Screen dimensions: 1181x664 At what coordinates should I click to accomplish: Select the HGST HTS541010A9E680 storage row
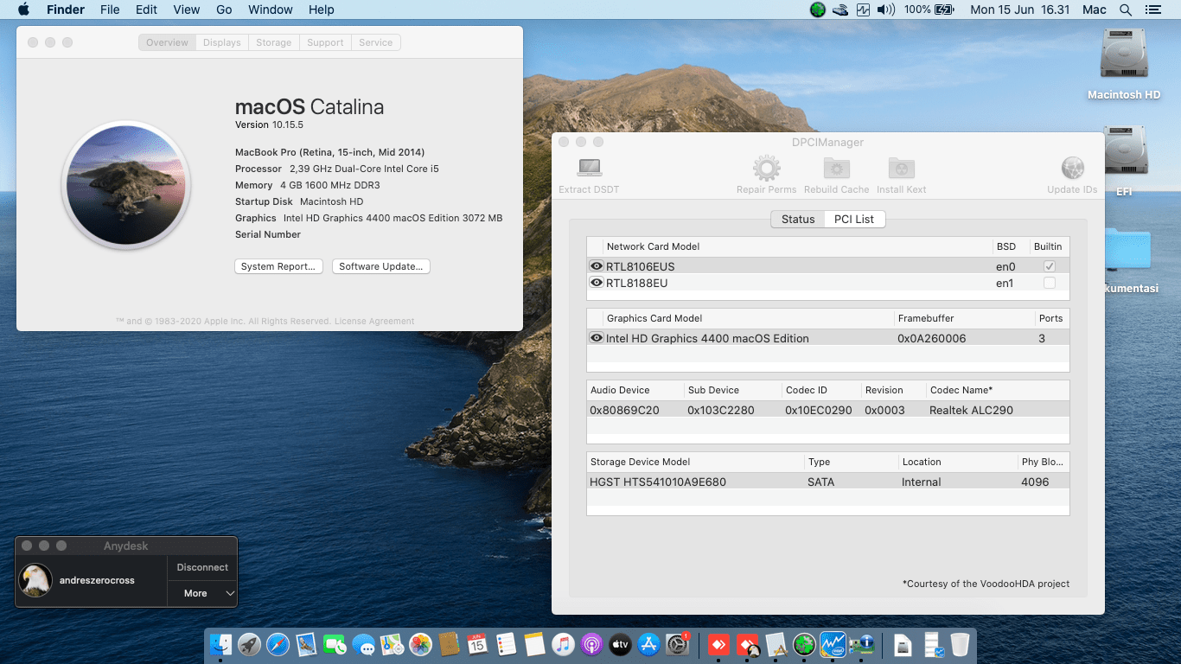tap(828, 482)
